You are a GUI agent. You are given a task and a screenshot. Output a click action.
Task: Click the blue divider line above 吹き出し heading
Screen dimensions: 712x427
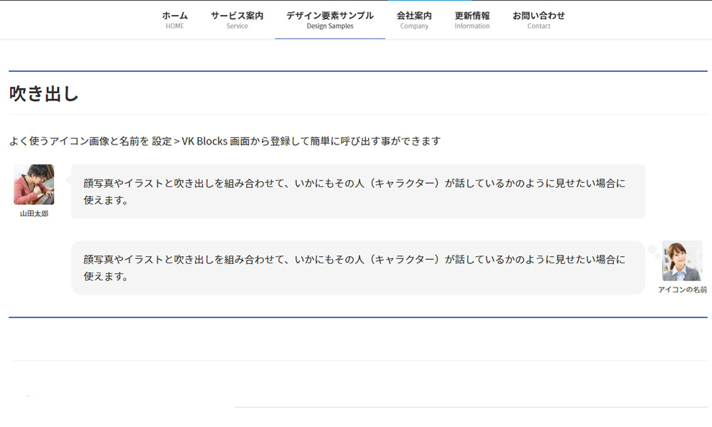[x=357, y=71]
